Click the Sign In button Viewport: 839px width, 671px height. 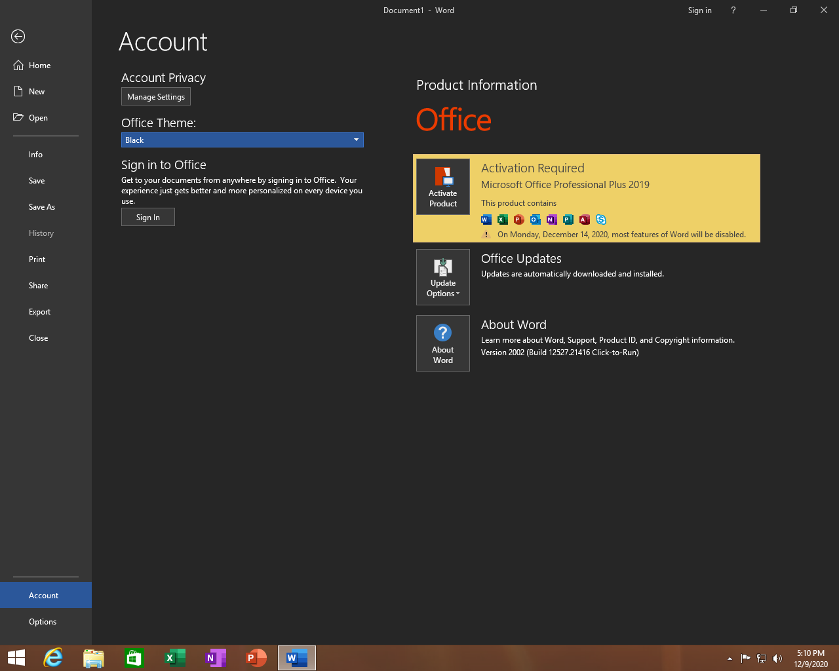point(148,218)
